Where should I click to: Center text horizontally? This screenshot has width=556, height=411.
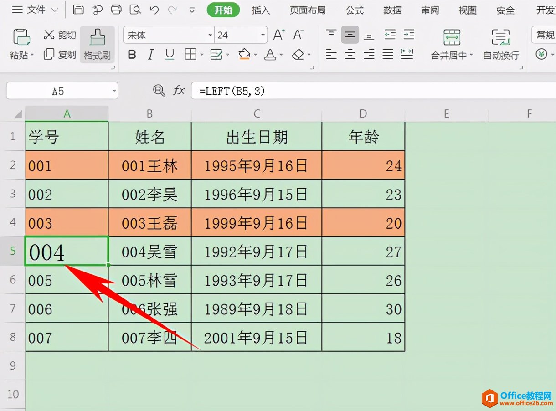(350, 55)
